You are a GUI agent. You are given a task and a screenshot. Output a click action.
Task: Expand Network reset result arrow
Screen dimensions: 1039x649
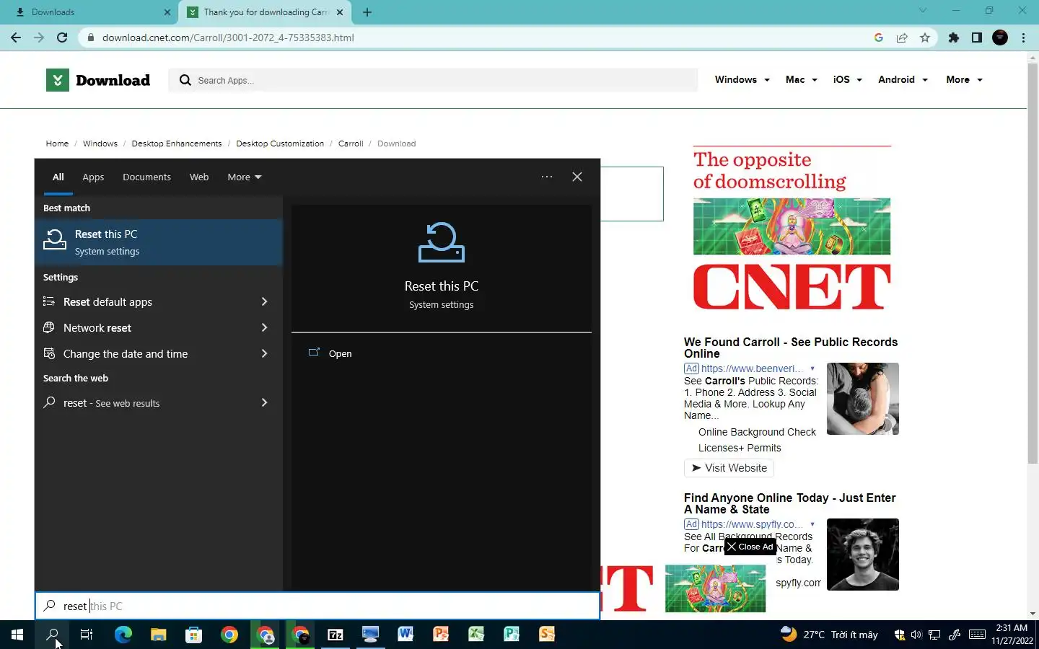tap(264, 327)
